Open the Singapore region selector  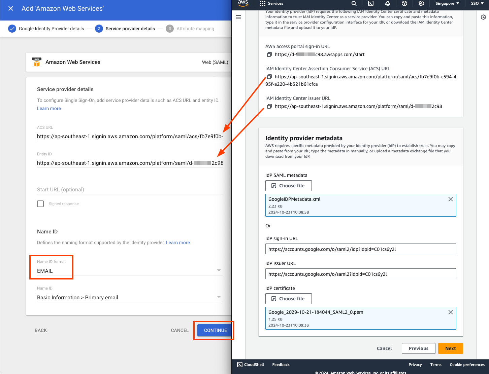point(447,3)
